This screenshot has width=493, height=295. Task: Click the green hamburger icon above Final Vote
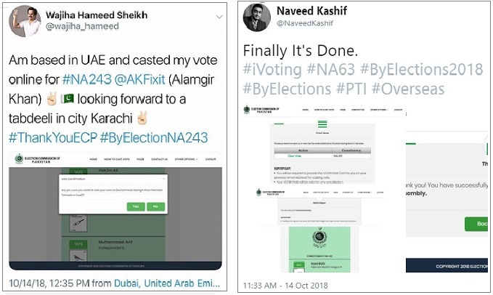point(322,124)
